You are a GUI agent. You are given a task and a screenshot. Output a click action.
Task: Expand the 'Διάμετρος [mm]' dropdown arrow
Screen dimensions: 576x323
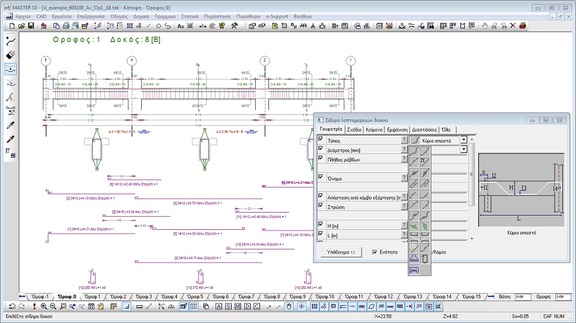[464, 149]
